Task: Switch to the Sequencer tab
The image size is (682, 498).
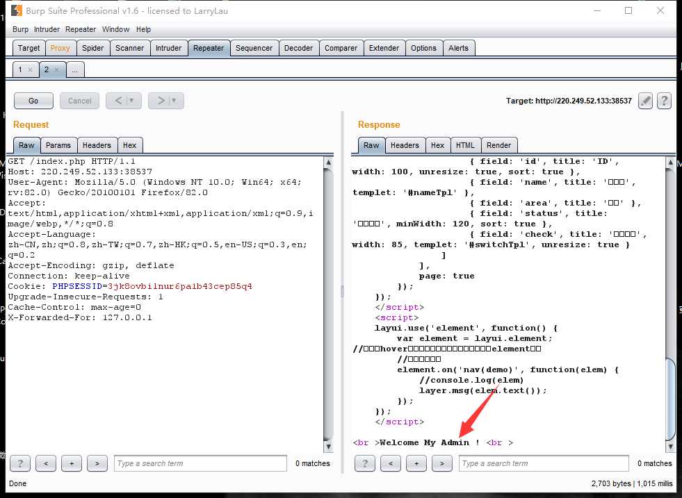Action: (x=254, y=48)
